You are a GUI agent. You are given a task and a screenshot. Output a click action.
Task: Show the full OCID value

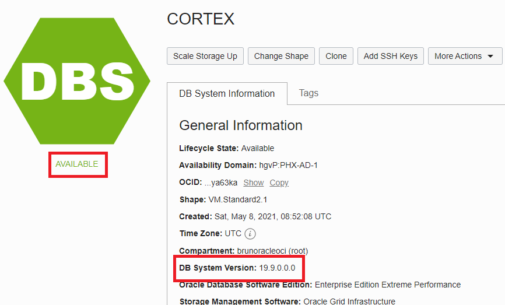(x=254, y=183)
